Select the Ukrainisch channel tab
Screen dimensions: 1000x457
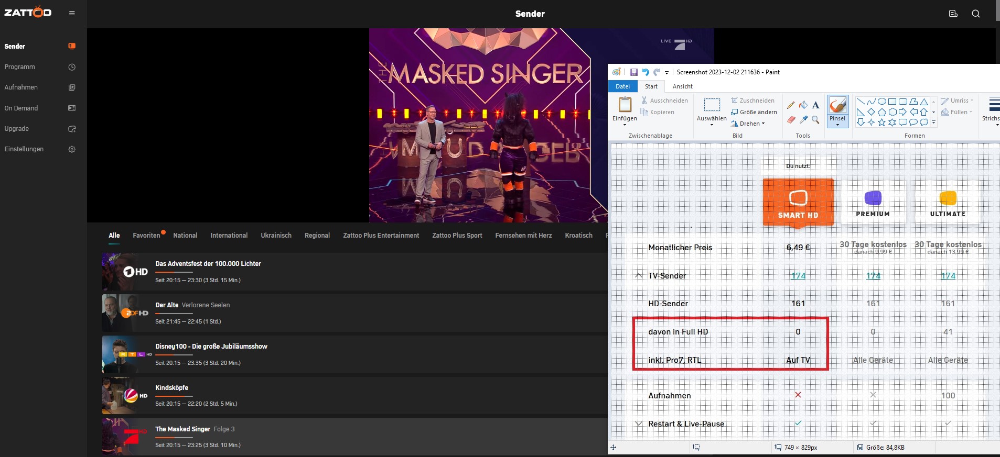[x=276, y=236]
